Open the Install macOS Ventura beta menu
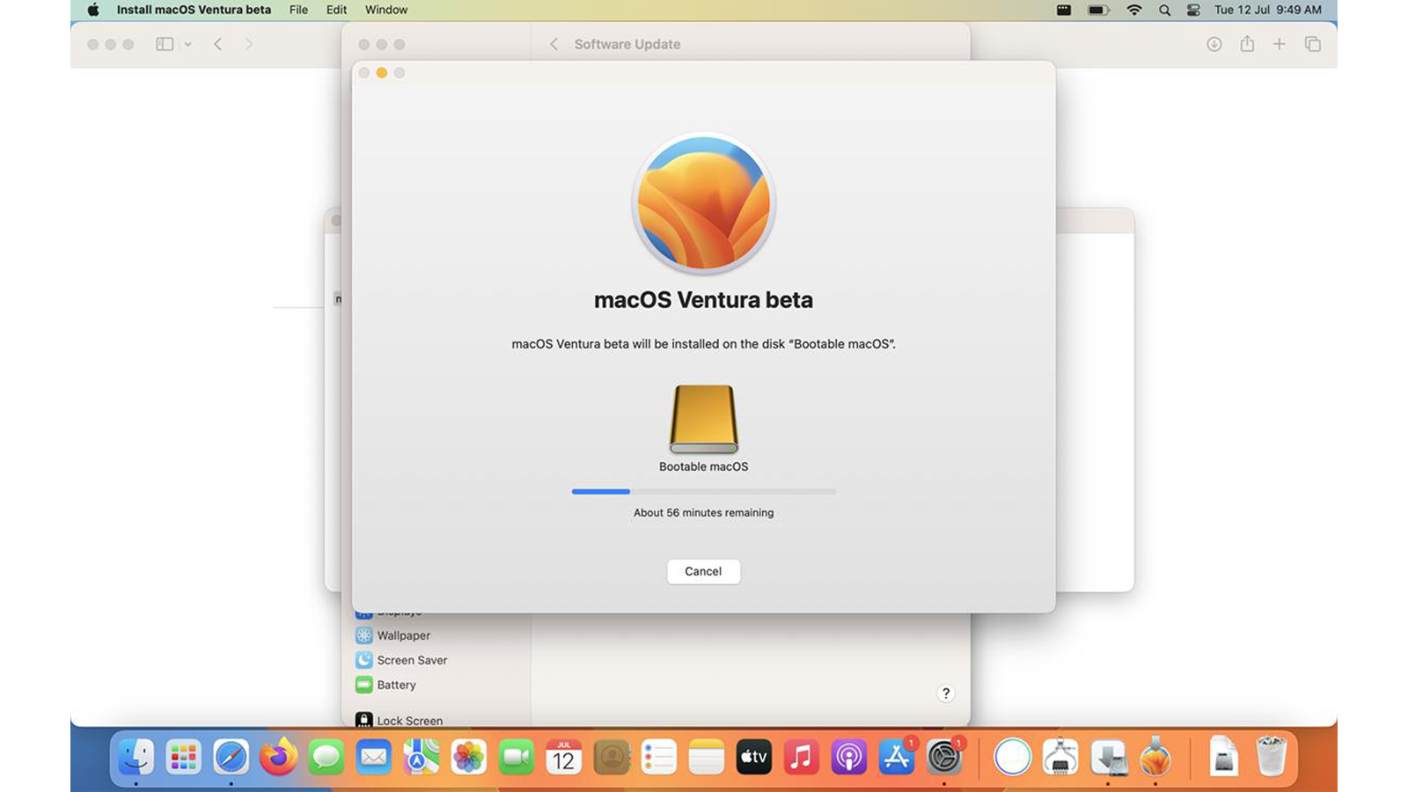 (x=194, y=10)
